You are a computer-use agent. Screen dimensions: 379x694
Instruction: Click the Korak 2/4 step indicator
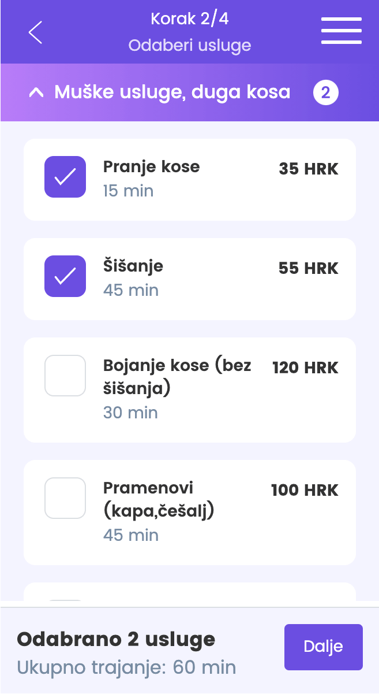(189, 18)
